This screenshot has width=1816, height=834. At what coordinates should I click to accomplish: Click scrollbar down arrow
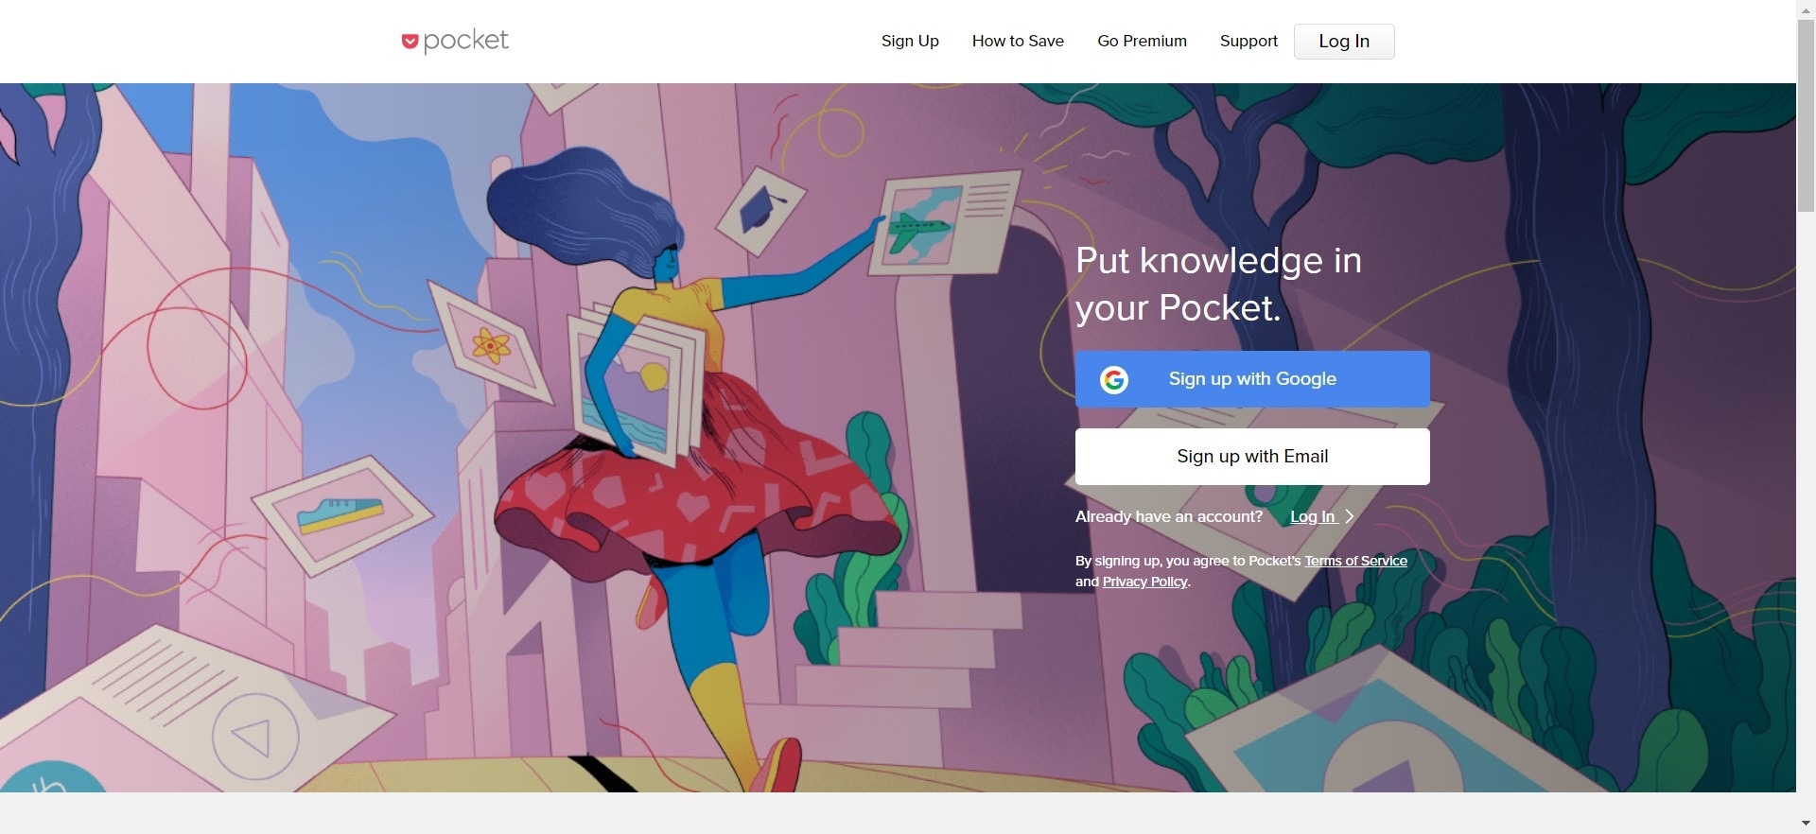(1806, 825)
